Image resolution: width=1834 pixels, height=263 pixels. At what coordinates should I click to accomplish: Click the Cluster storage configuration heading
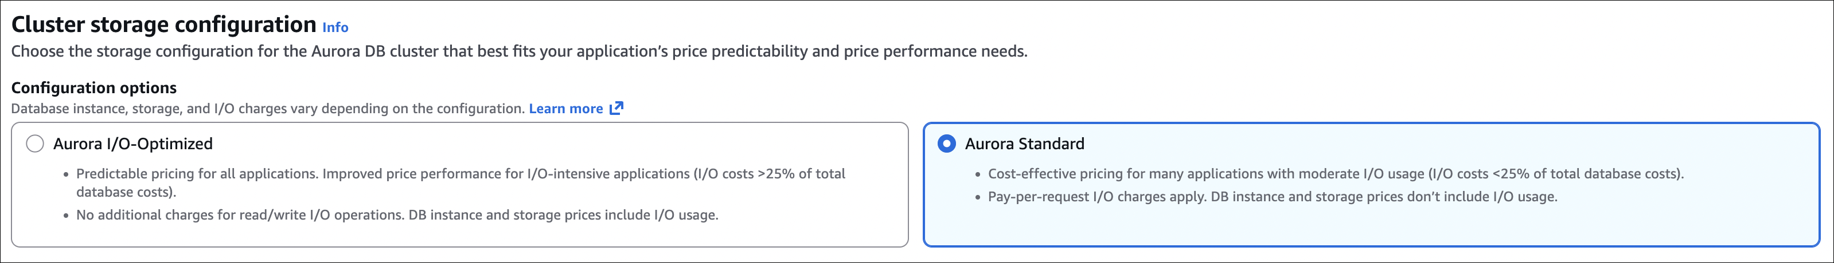[164, 25]
